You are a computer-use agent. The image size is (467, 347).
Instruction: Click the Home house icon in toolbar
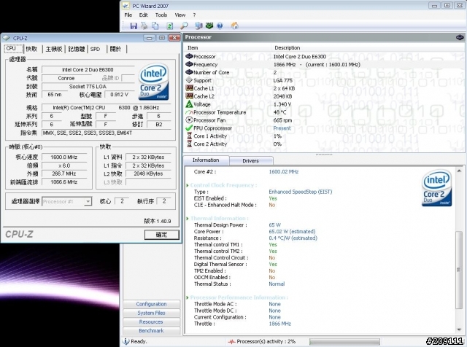235,26
